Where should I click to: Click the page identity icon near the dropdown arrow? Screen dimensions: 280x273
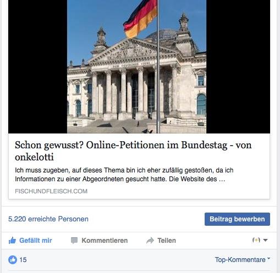pos(256,240)
